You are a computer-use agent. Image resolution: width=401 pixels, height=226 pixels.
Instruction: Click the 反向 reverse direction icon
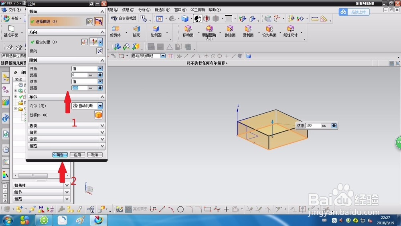point(99,51)
